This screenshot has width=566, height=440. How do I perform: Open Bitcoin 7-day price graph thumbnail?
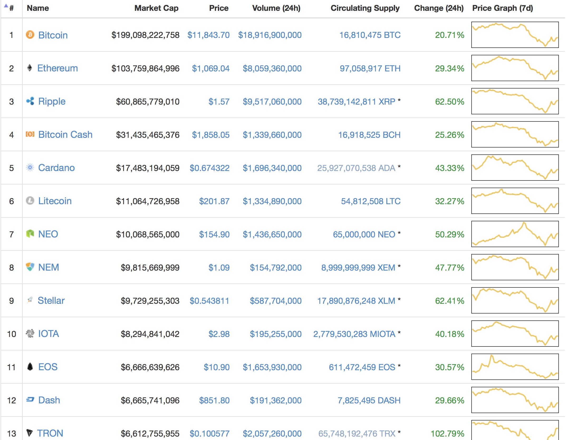click(x=515, y=35)
